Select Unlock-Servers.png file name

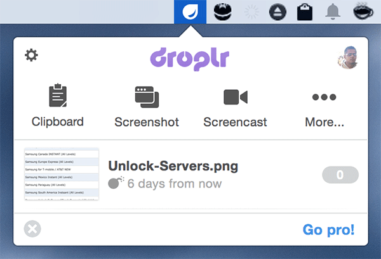173,166
